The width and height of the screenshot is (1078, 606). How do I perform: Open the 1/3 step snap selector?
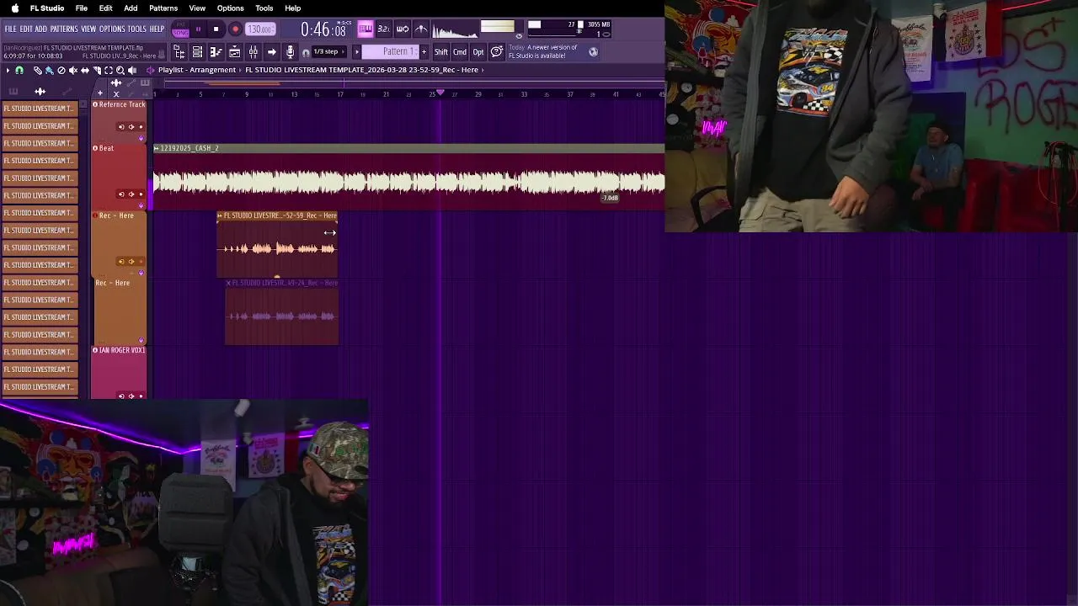[x=328, y=52]
